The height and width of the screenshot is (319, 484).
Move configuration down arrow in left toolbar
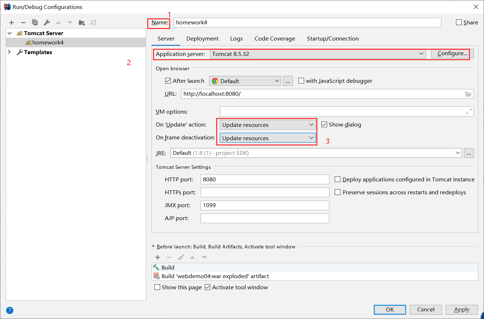click(70, 23)
